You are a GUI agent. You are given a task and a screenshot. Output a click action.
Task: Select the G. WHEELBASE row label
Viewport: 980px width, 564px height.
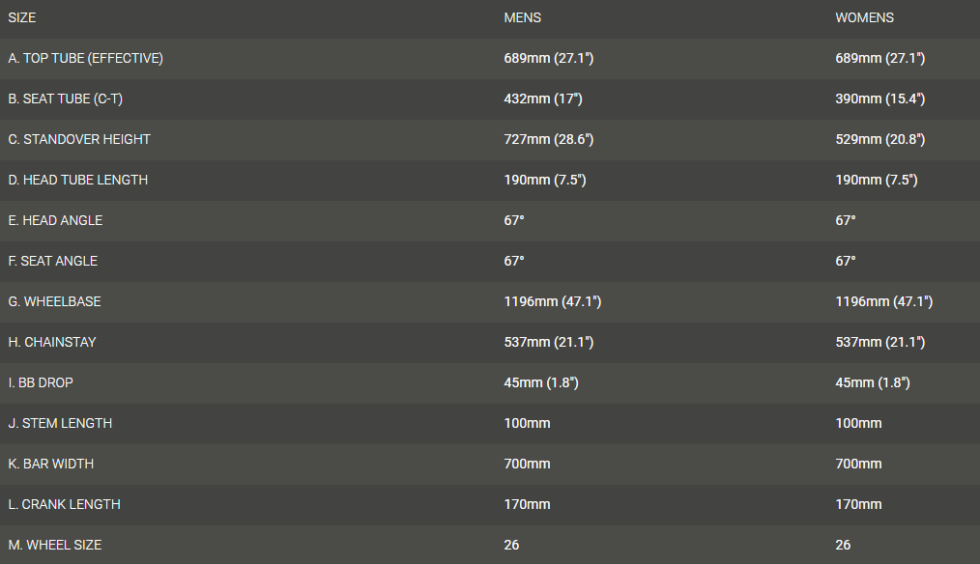click(54, 301)
